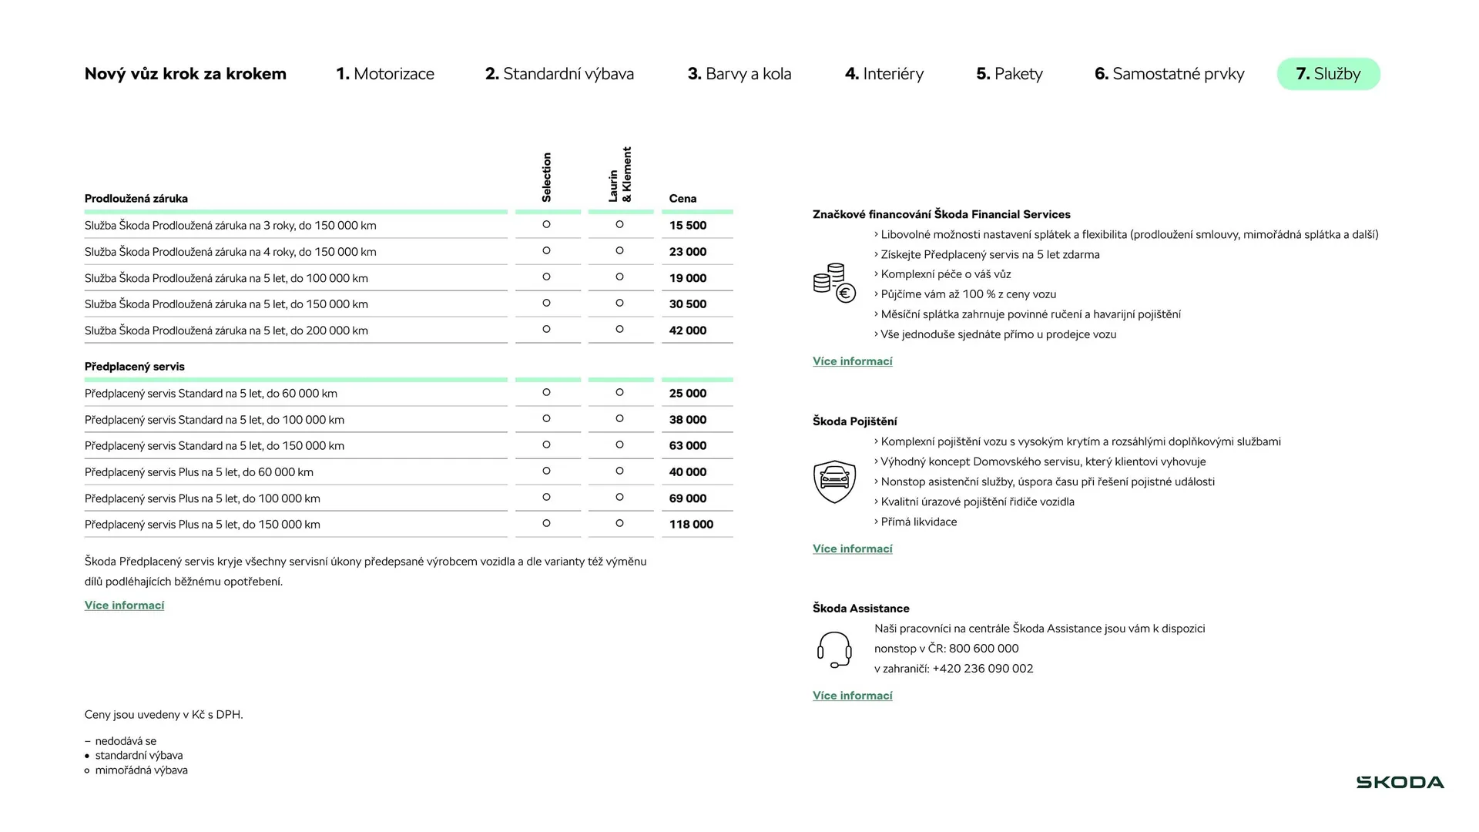Open 6. Samostatné prvky tab
The image size is (1479, 832).
1169,74
